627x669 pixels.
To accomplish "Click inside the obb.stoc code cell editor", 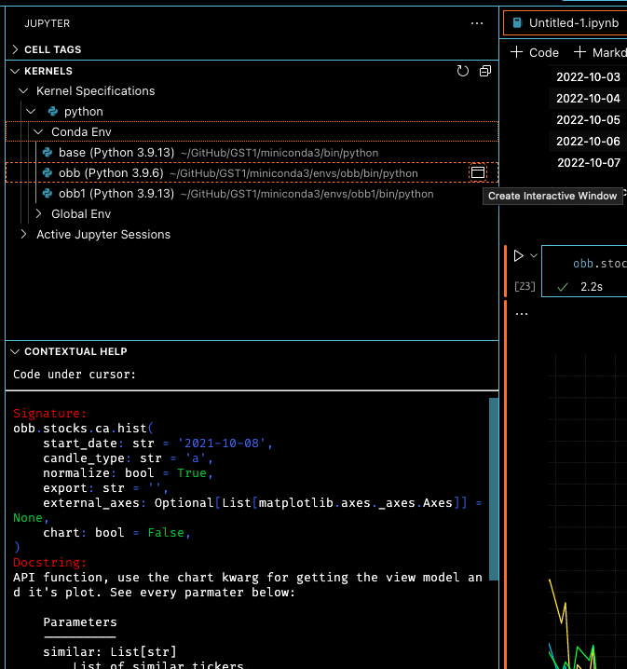I will tap(599, 264).
